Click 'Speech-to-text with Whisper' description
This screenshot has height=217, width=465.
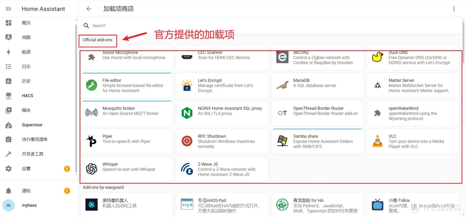[x=129, y=169]
